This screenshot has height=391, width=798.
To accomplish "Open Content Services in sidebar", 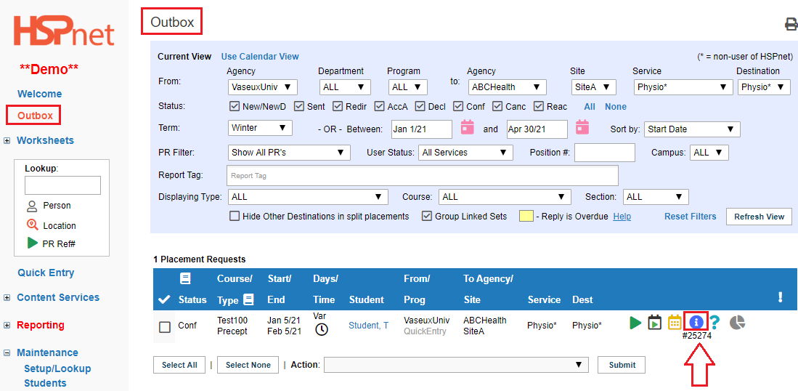I will pos(58,297).
